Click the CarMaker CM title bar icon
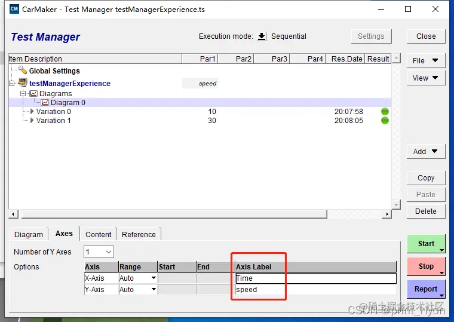Viewport: 454px width, 322px height. tap(14, 9)
